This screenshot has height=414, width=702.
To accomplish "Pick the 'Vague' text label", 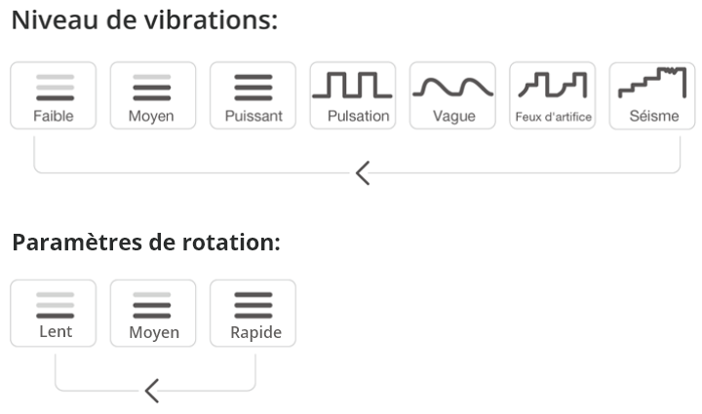I will click(452, 116).
